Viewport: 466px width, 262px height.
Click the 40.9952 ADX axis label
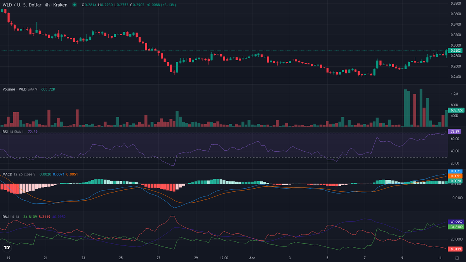455,222
